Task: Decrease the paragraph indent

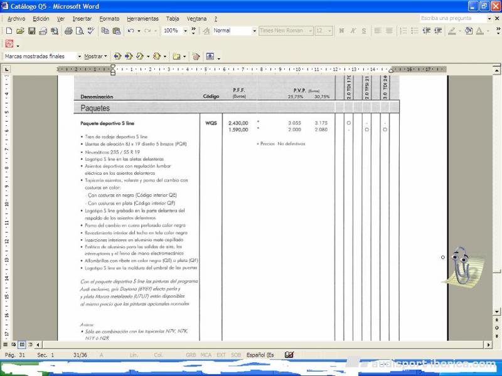Action: (x=426, y=31)
